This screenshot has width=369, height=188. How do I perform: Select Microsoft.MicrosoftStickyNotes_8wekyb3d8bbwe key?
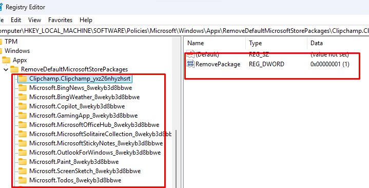point(96,143)
